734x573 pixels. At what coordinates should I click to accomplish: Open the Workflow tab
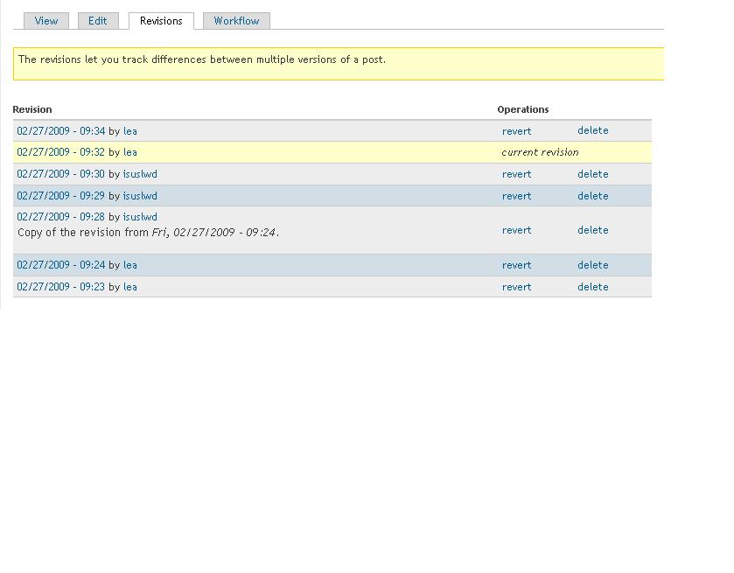[236, 20]
